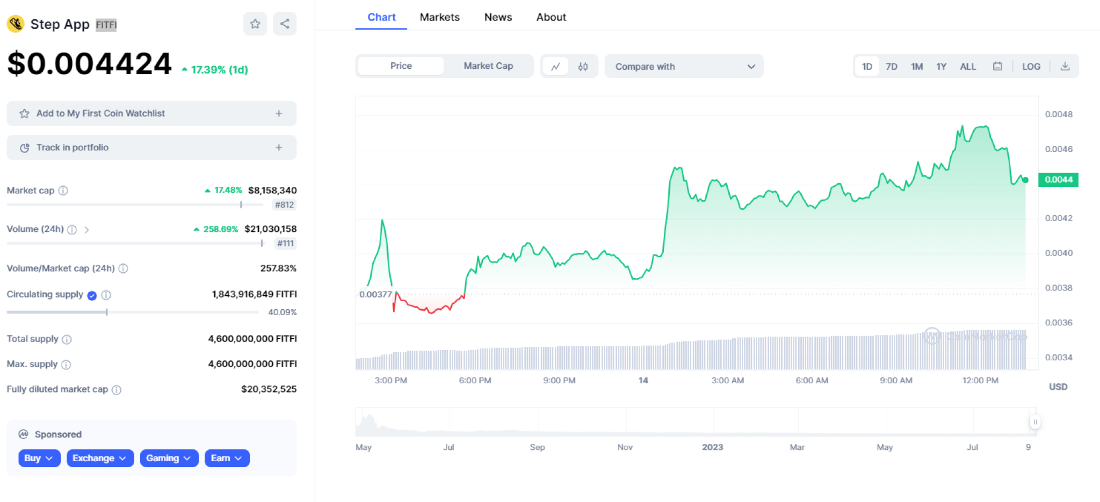Click the share icon for Step App
Image resolution: width=1100 pixels, height=502 pixels.
(x=285, y=24)
